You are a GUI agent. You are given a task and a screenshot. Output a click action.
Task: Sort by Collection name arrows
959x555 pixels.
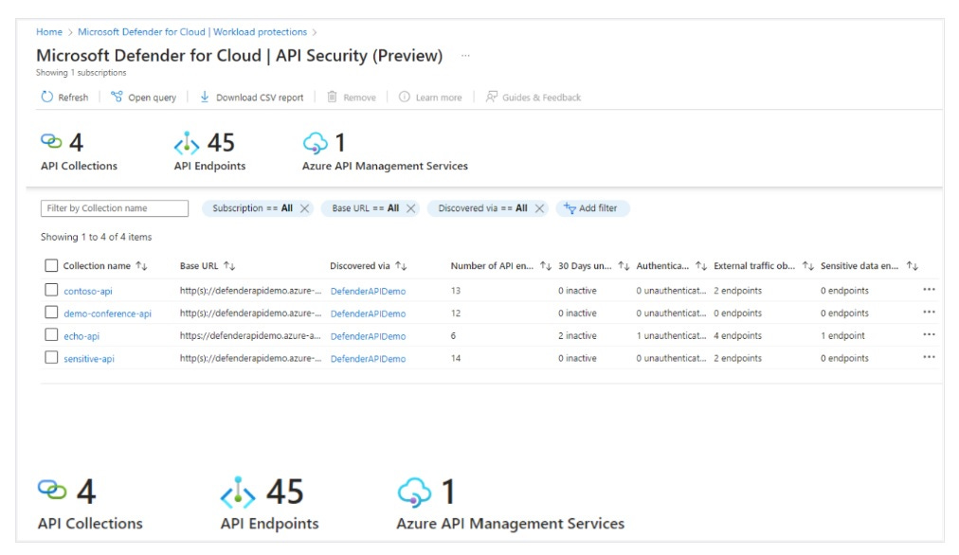pyautogui.click(x=141, y=266)
